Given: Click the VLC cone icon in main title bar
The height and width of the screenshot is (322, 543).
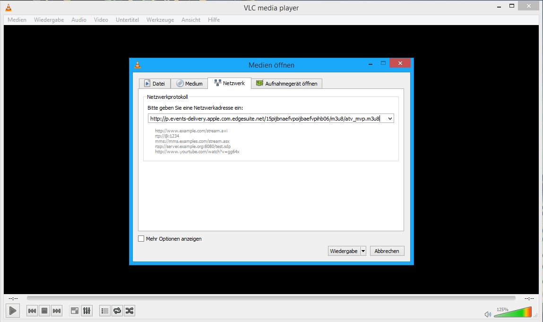Looking at the screenshot, I should [9, 7].
